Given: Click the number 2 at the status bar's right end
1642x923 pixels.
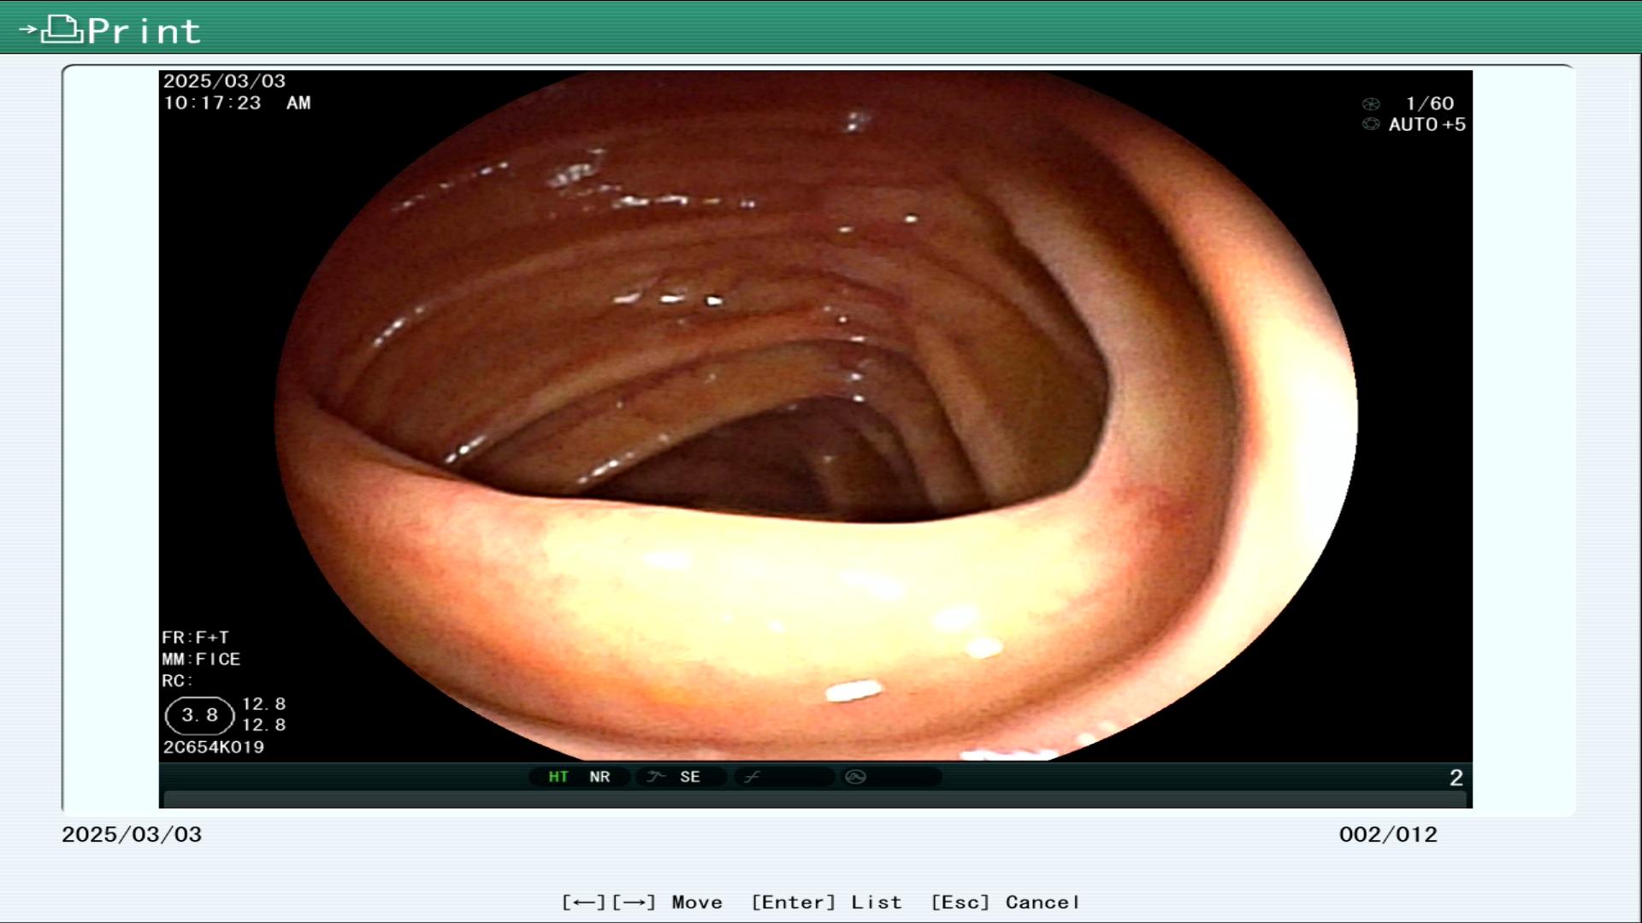Looking at the screenshot, I should tap(1456, 778).
